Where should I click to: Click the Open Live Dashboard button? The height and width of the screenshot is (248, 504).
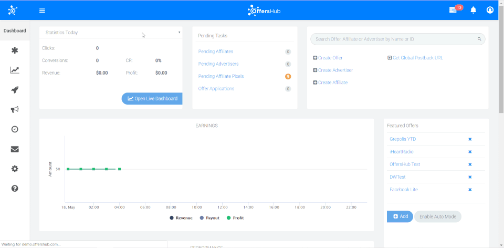(x=152, y=99)
